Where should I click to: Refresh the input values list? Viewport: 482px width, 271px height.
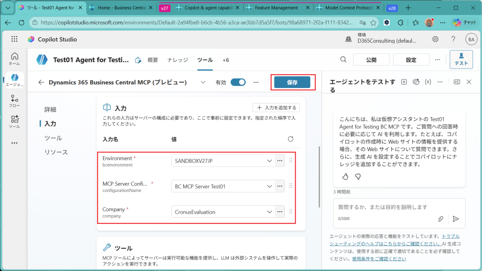click(290, 139)
